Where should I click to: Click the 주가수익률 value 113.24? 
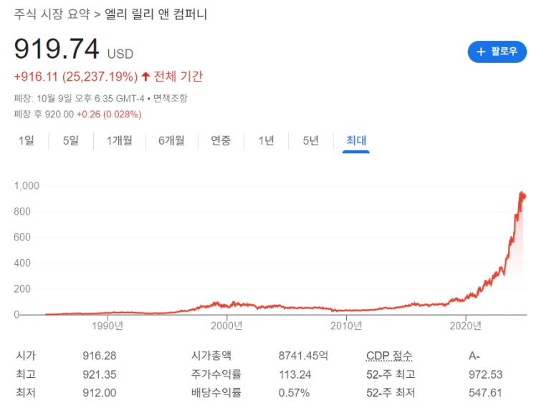click(x=295, y=374)
